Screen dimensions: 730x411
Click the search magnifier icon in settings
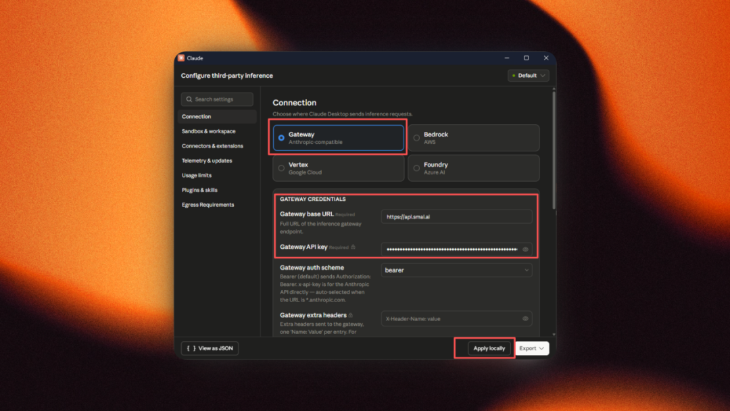pos(189,99)
